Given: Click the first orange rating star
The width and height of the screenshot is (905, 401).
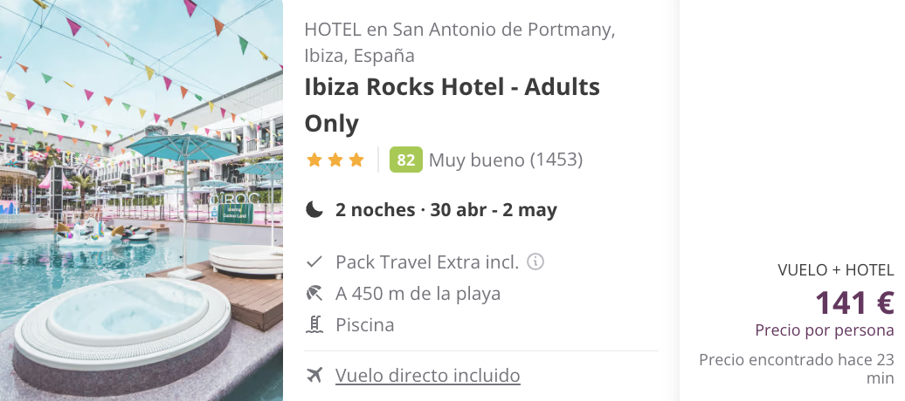Looking at the screenshot, I should (314, 160).
